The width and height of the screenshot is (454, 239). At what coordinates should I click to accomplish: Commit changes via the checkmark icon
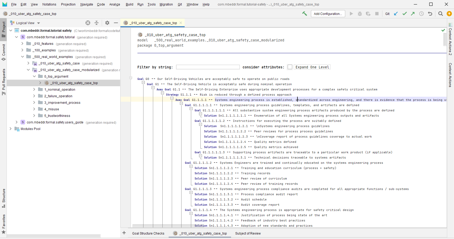click(405, 14)
